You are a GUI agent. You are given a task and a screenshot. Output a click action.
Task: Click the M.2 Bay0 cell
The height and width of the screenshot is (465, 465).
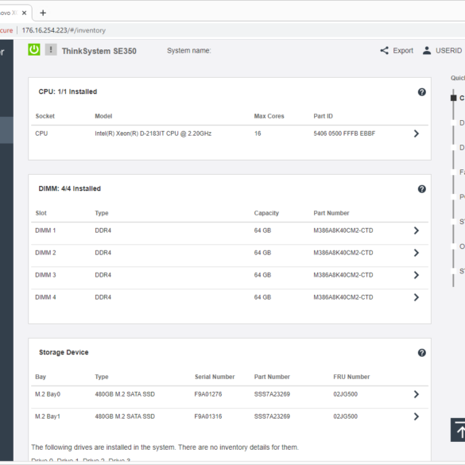tap(48, 394)
